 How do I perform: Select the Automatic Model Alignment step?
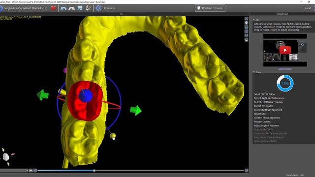268,110
